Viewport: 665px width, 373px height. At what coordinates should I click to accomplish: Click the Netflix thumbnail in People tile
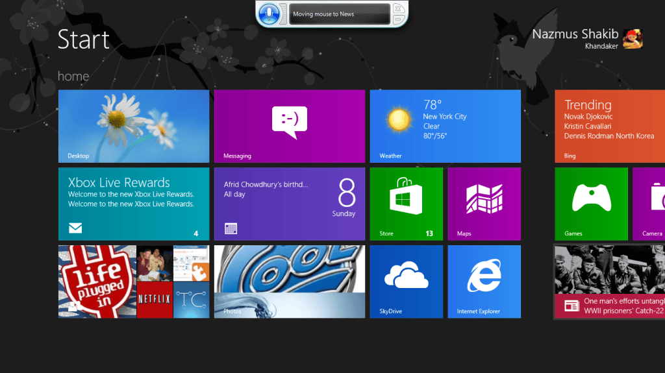click(155, 300)
